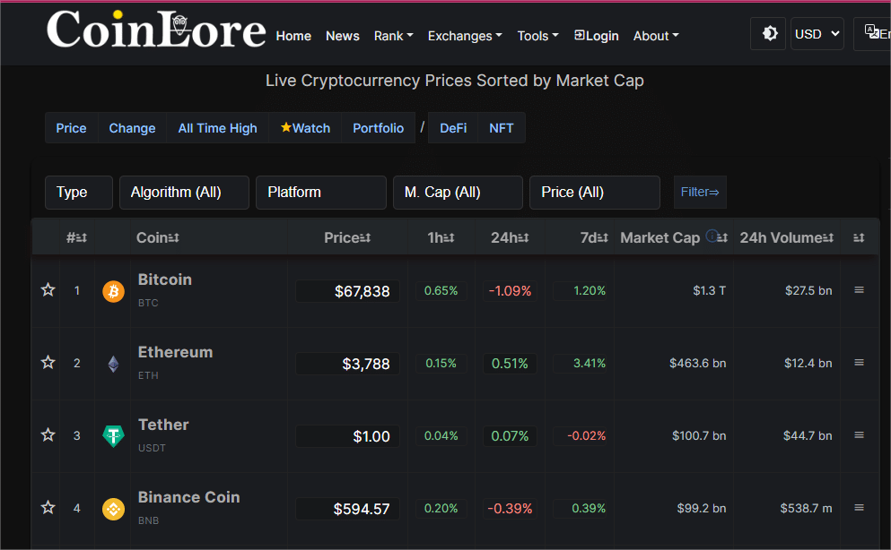Image resolution: width=891 pixels, height=550 pixels.
Task: Open the USD currency dropdown
Action: click(817, 34)
